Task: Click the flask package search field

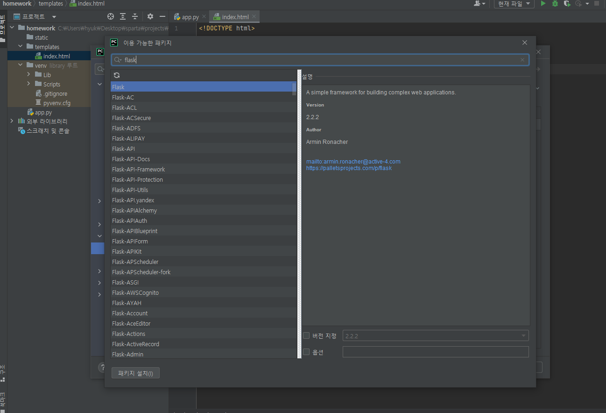Action: coord(320,60)
